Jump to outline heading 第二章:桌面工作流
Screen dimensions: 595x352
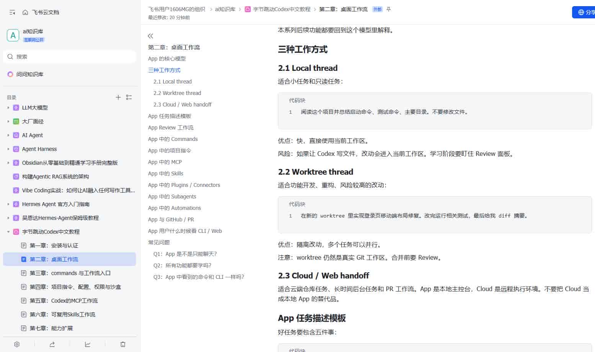(x=174, y=47)
